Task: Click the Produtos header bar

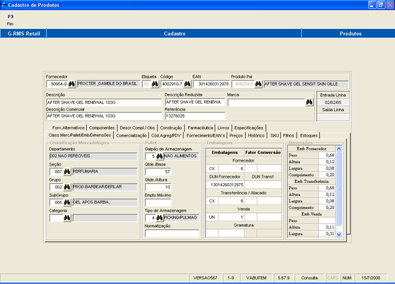Action: 348,33
